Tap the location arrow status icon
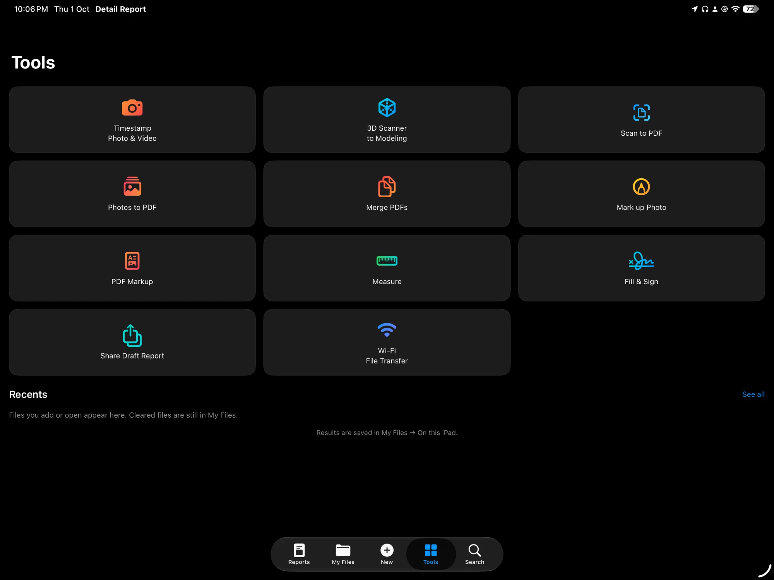 click(x=695, y=9)
